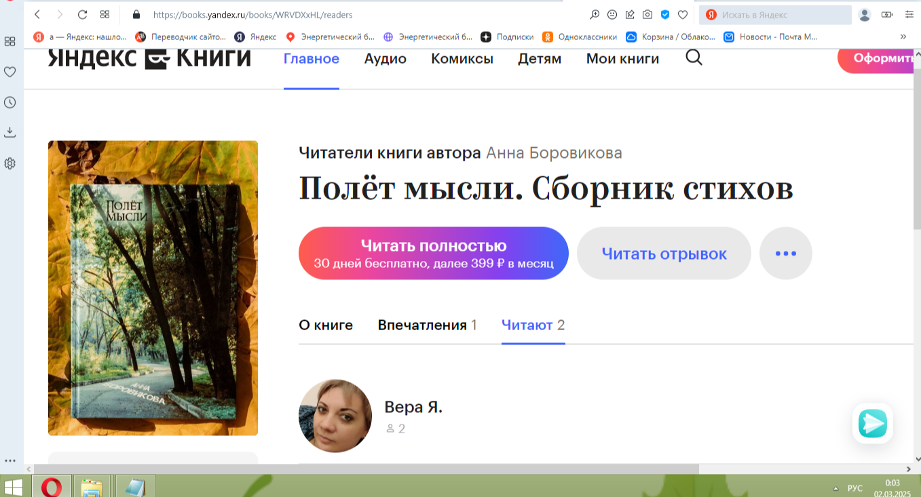This screenshot has height=497, width=921.
Task: Open sidebar history clock icon
Action: coord(10,102)
